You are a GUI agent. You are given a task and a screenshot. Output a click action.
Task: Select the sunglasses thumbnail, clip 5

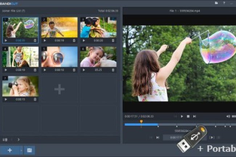[x=60, y=57]
